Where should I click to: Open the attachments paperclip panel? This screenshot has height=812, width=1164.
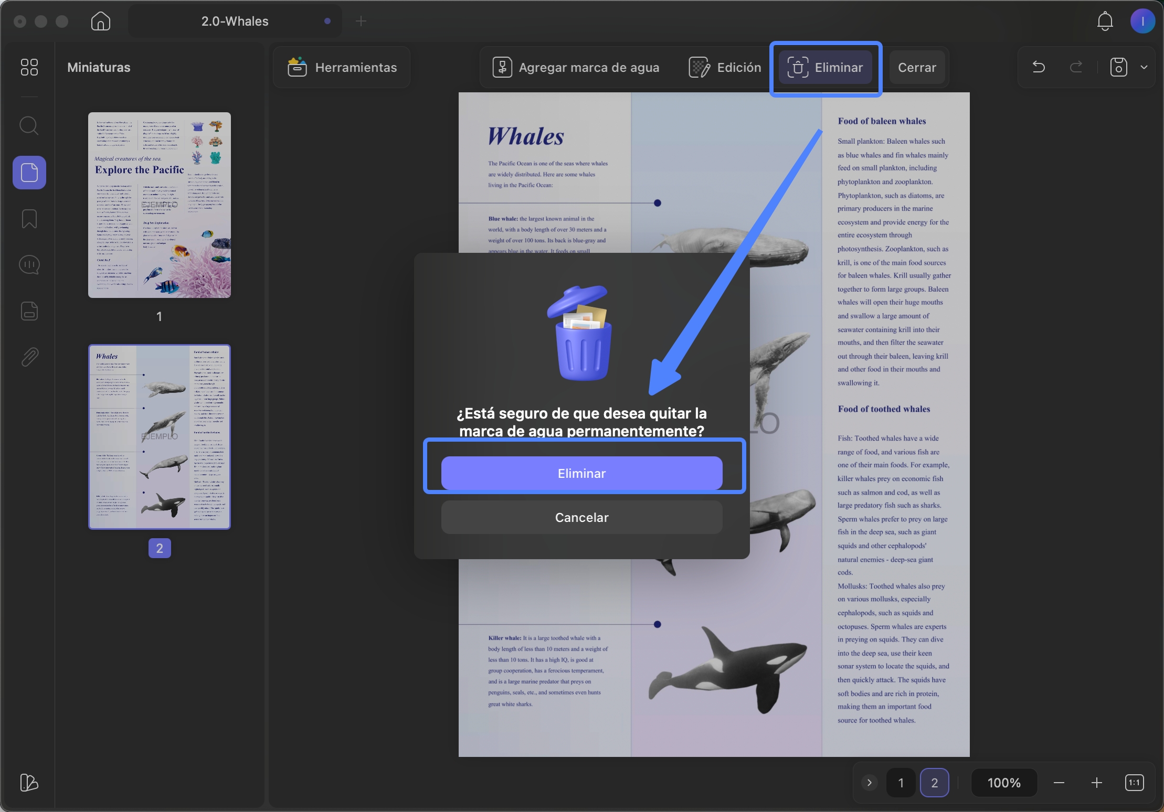click(29, 357)
